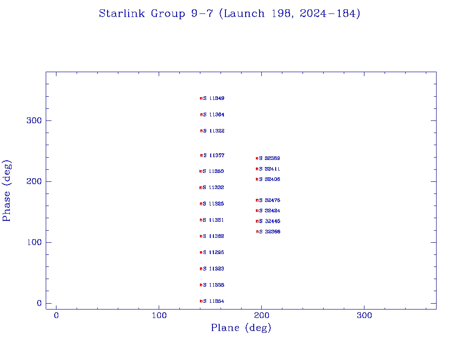Select the satellite label 'S 32366'
459x344 pixels.
tap(270, 232)
